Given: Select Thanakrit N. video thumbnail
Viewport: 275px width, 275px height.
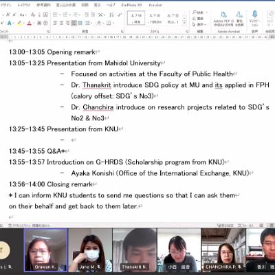Looking at the screenshot, I should [135, 250].
